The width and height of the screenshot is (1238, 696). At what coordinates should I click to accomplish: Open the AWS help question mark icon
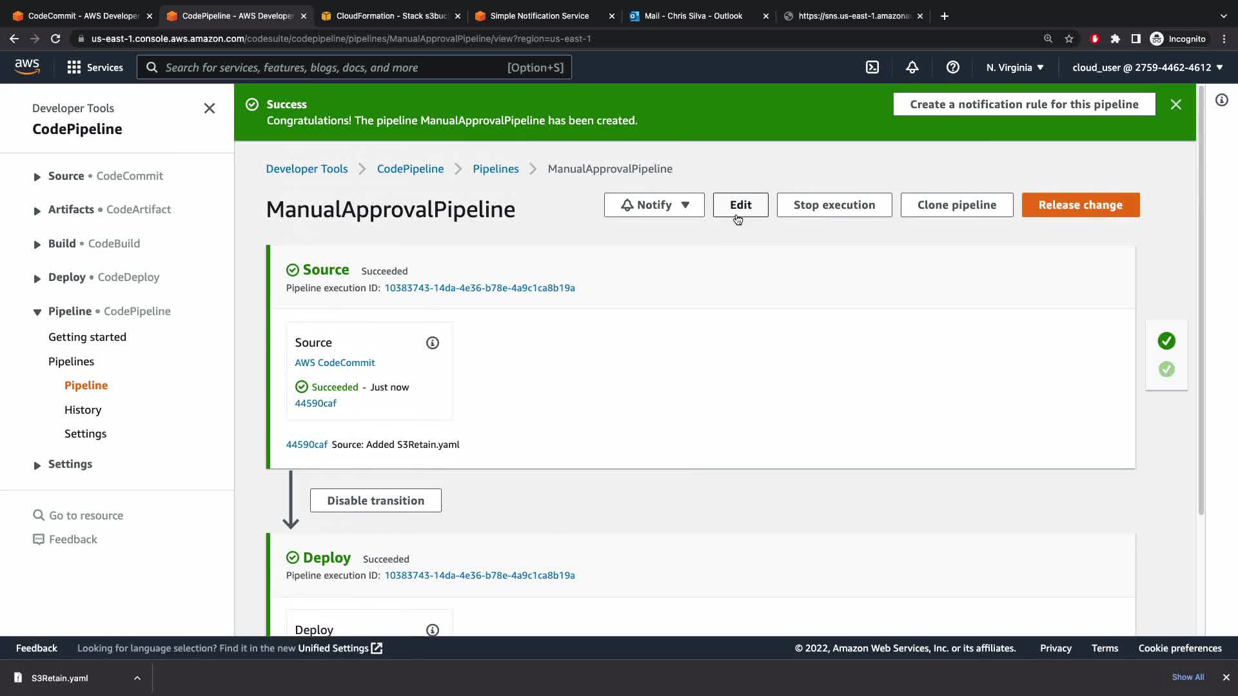952,67
